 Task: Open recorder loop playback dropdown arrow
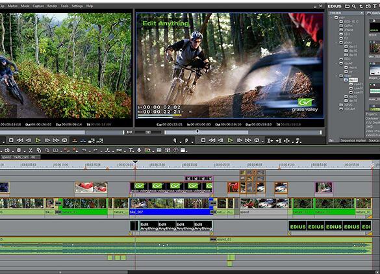pos(262,142)
